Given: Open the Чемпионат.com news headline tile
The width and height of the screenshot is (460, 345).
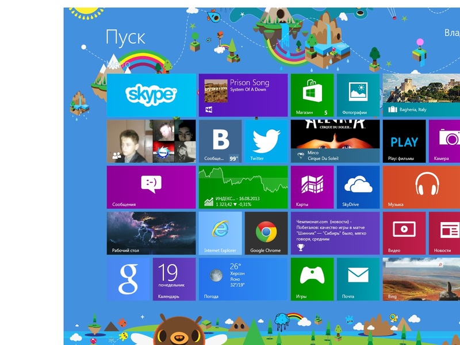Looking at the screenshot, I should pos(335,233).
